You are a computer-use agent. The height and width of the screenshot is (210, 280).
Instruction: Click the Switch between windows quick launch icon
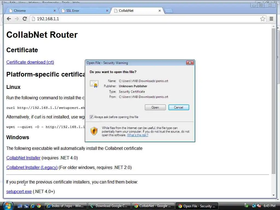(x=26, y=206)
